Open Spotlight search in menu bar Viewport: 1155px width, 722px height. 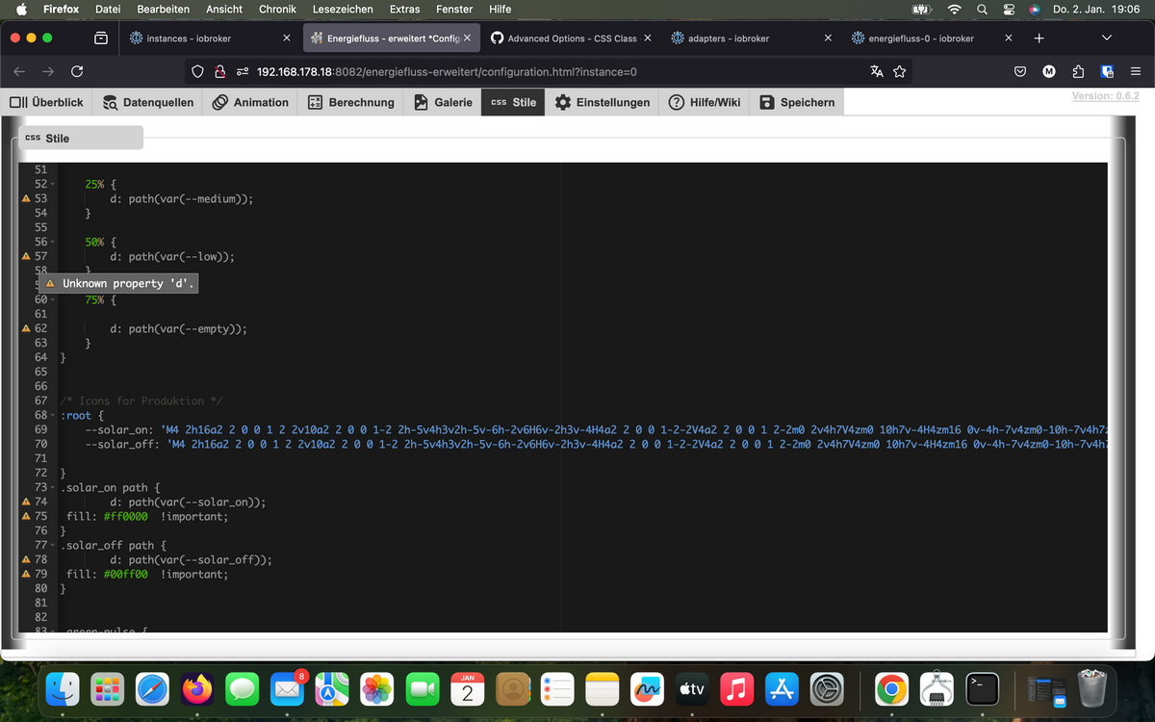982,10
